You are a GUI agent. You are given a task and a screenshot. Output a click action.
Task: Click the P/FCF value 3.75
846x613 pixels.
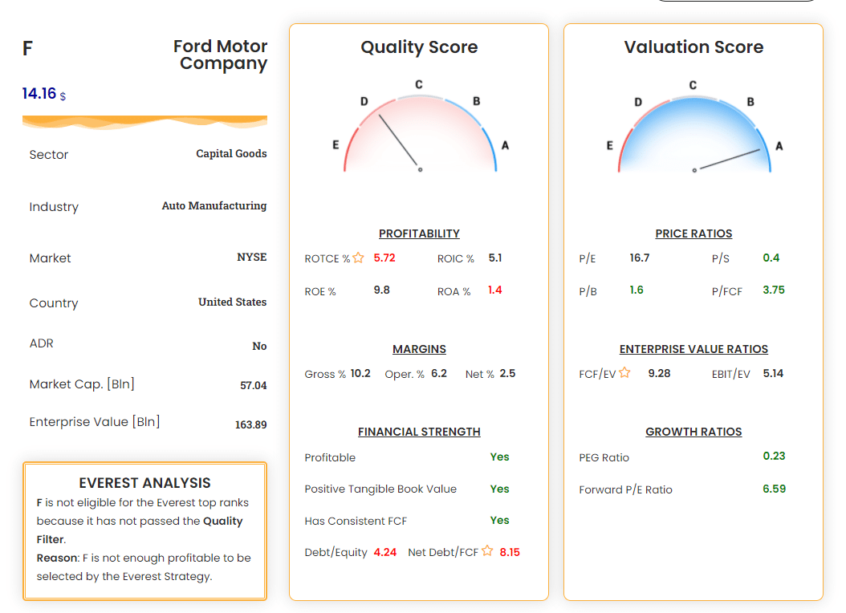tap(775, 290)
